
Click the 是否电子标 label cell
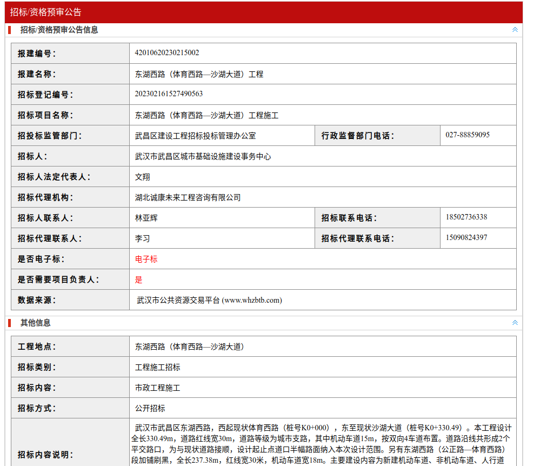pyautogui.click(x=70, y=259)
